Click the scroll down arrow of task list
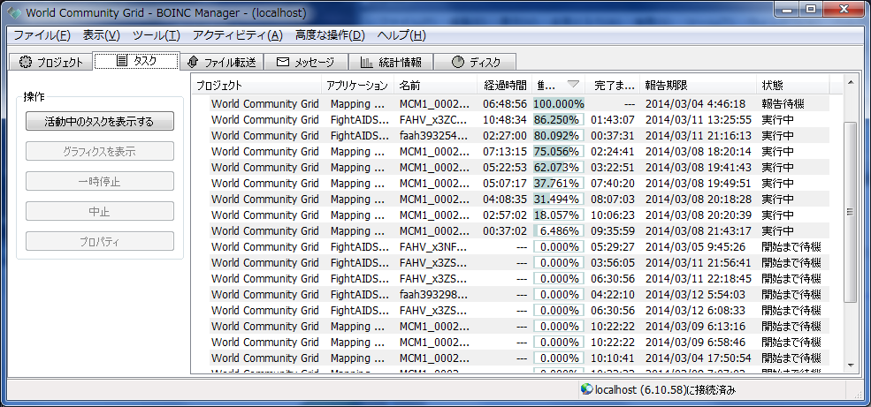The width and height of the screenshot is (871, 407). (850, 366)
